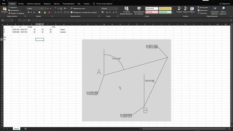233x131 pixels.
Task: Expand the Name Box dropdown arrow
Action: [12, 20]
